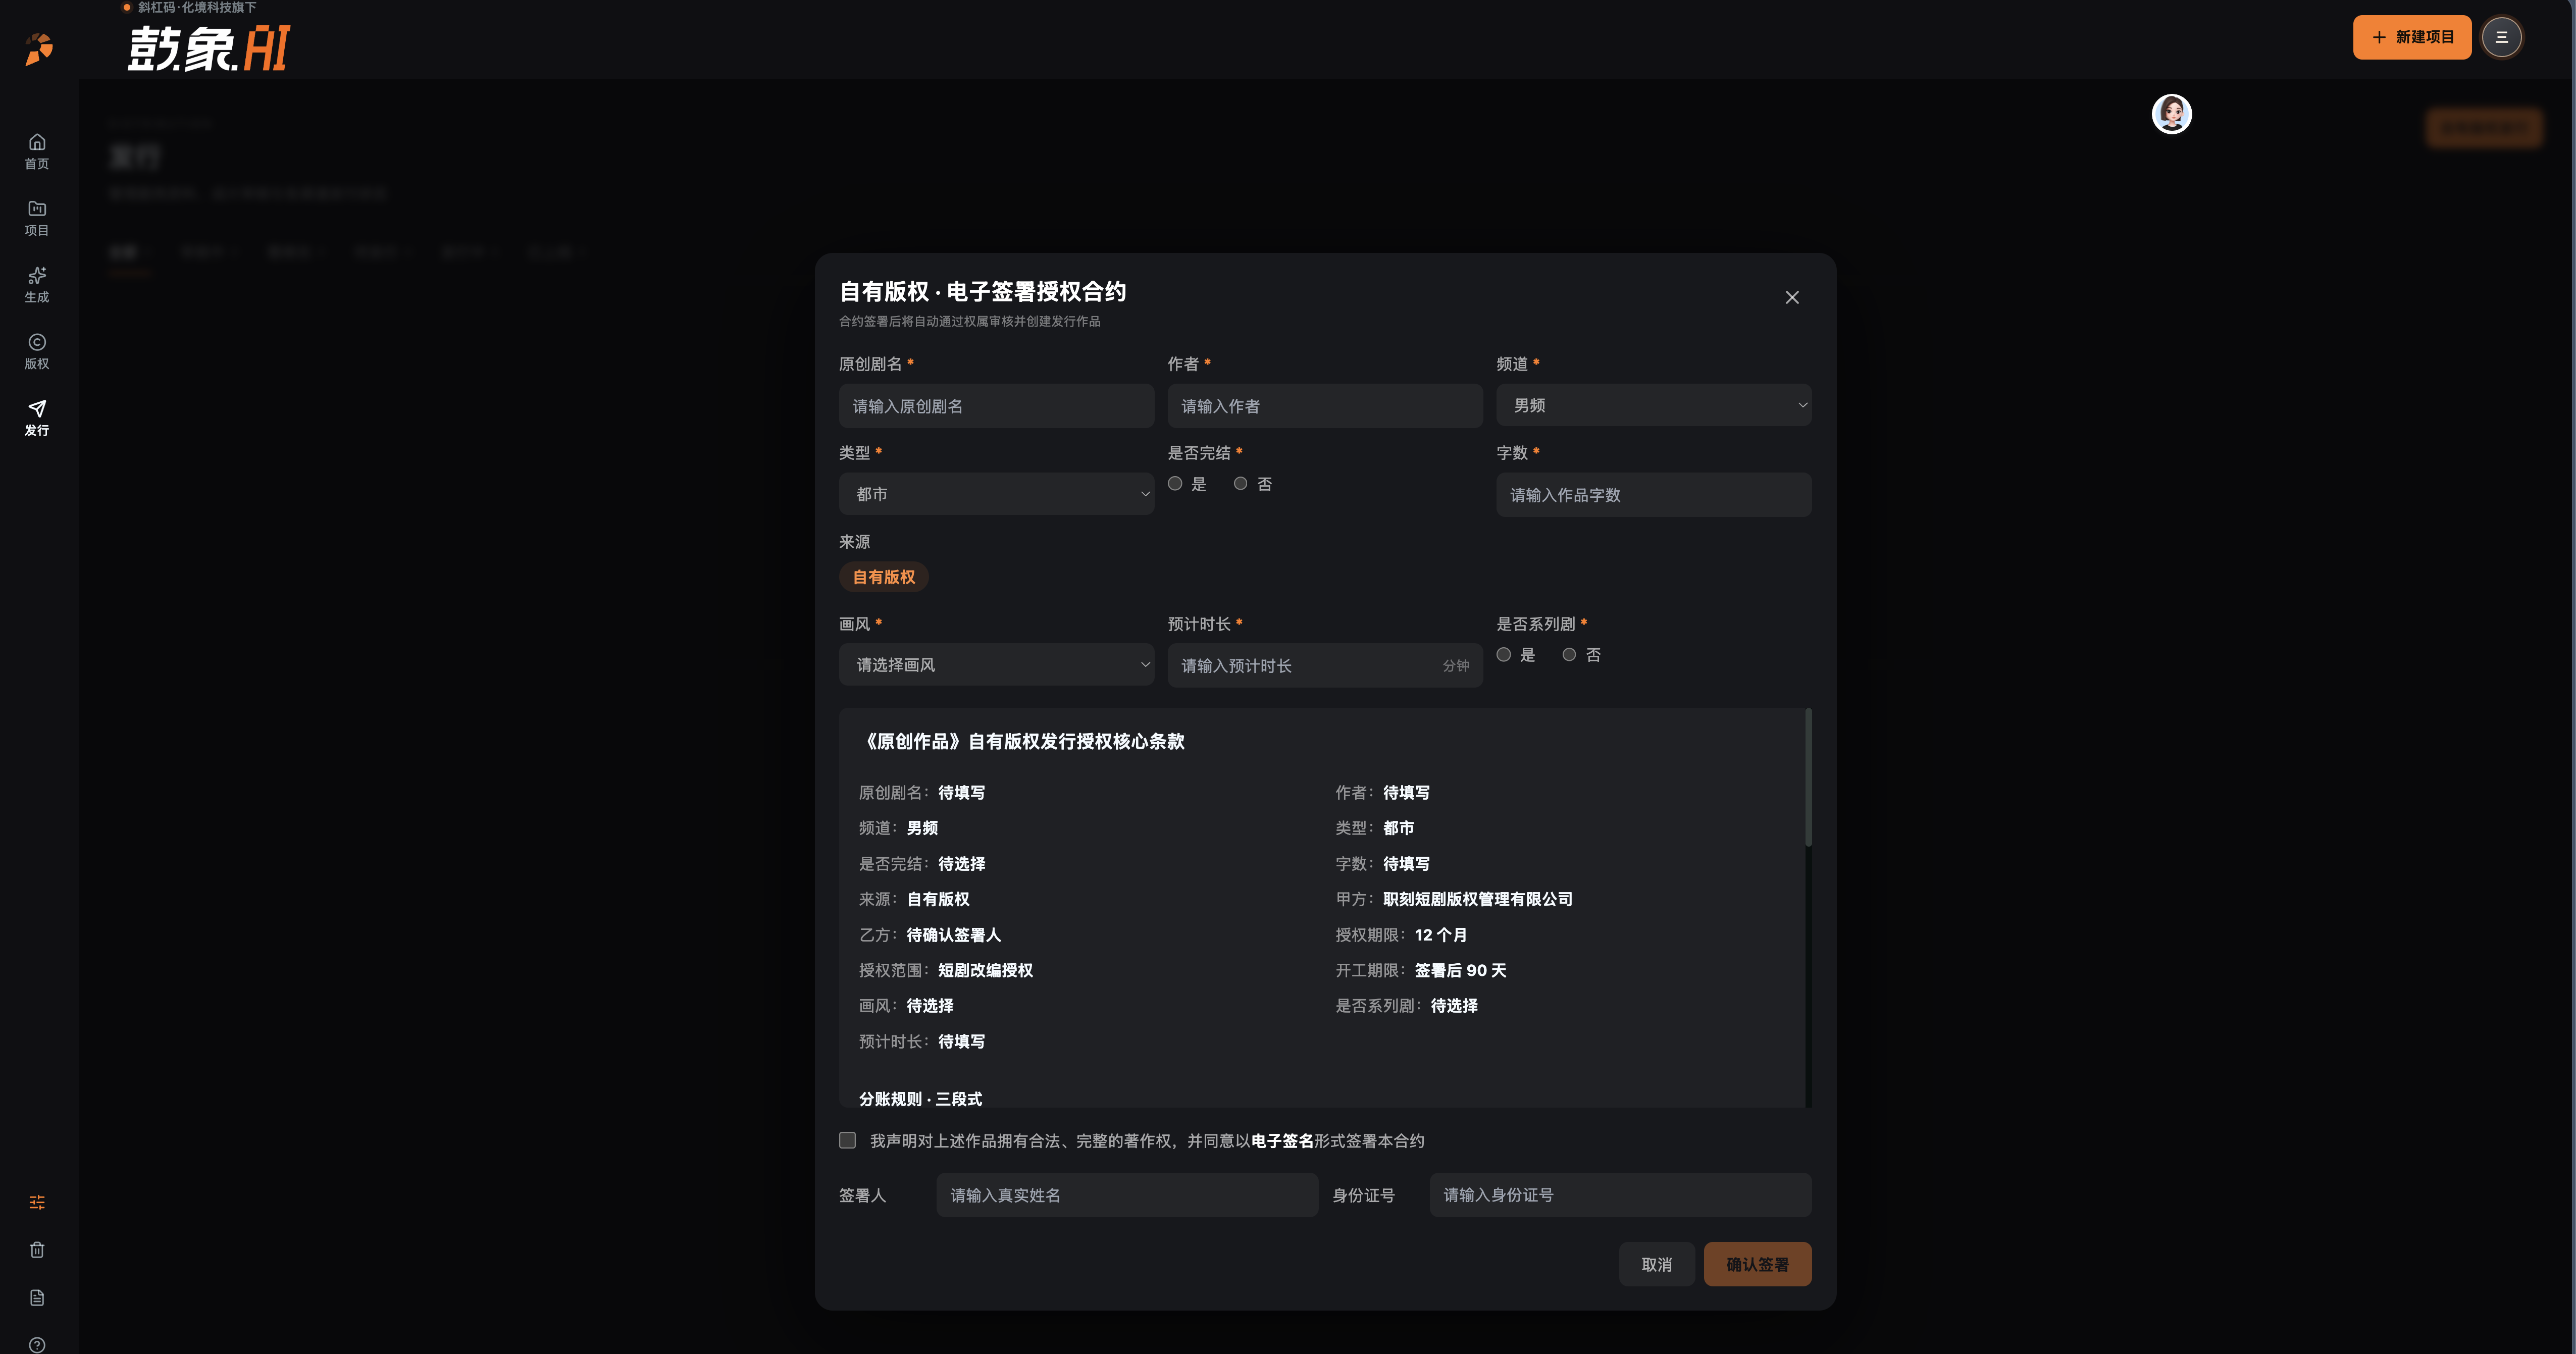Open the document icon in sidebar

(x=37, y=1298)
